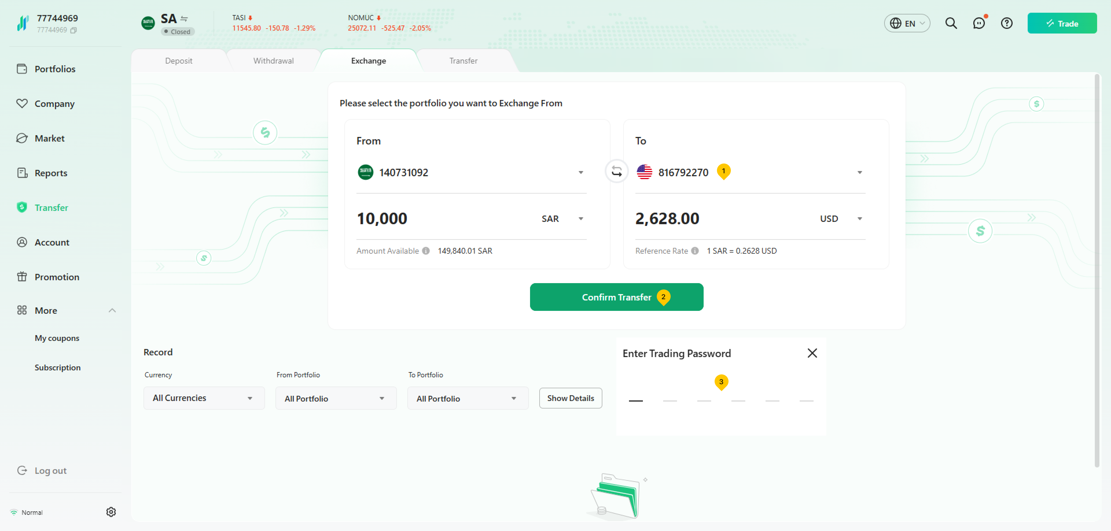Collapse the More menu section
The width and height of the screenshot is (1111, 531).
click(112, 310)
